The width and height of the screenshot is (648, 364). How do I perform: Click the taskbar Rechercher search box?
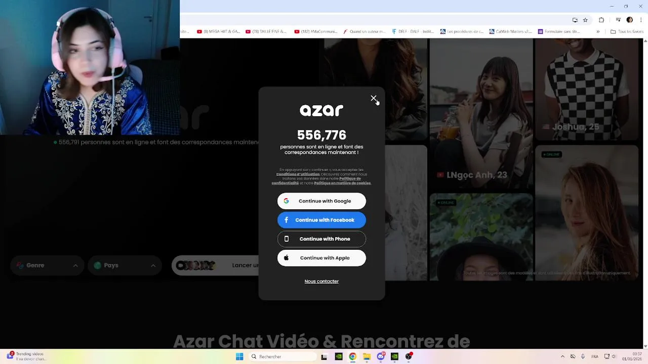283,356
